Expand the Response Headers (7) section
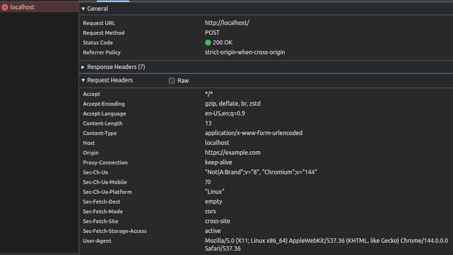 coord(83,67)
